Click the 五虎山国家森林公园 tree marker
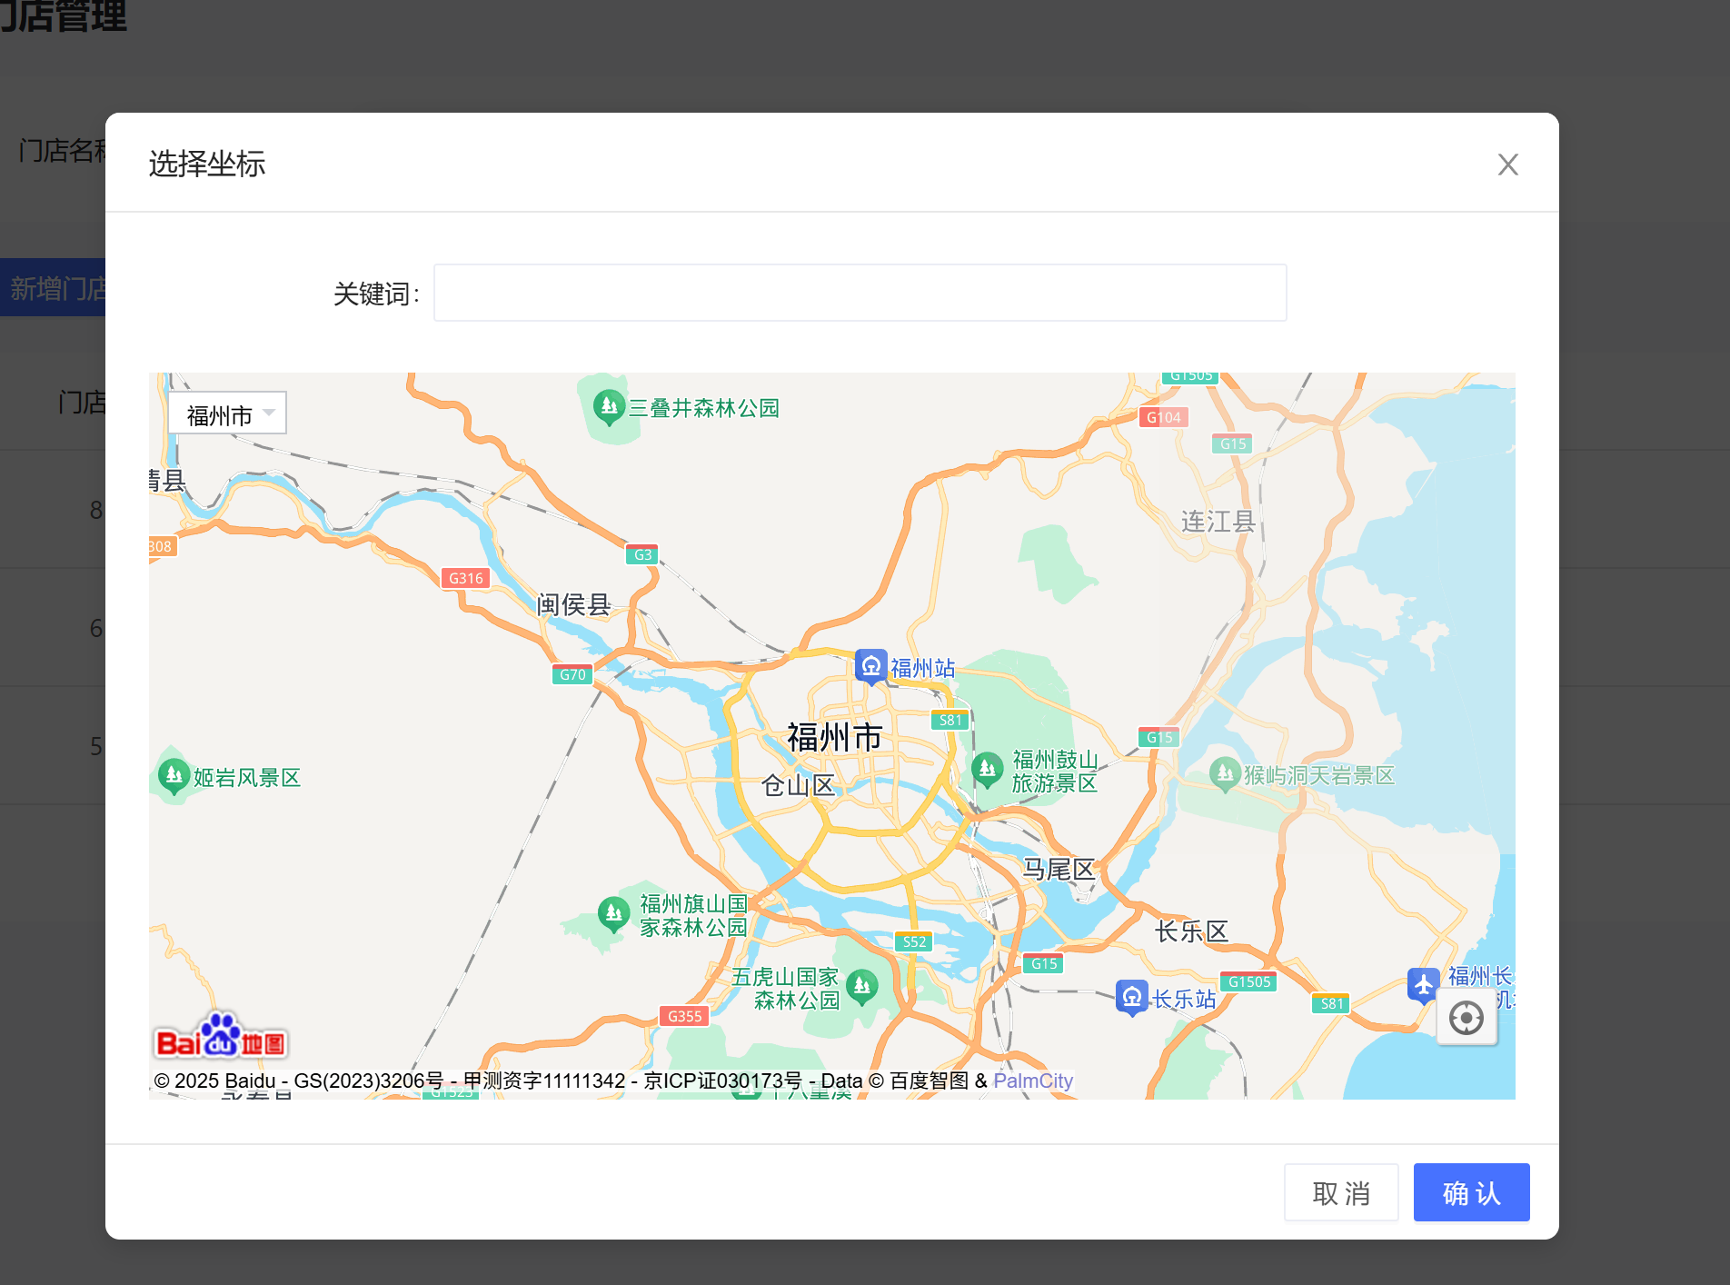 pyautogui.click(x=861, y=986)
